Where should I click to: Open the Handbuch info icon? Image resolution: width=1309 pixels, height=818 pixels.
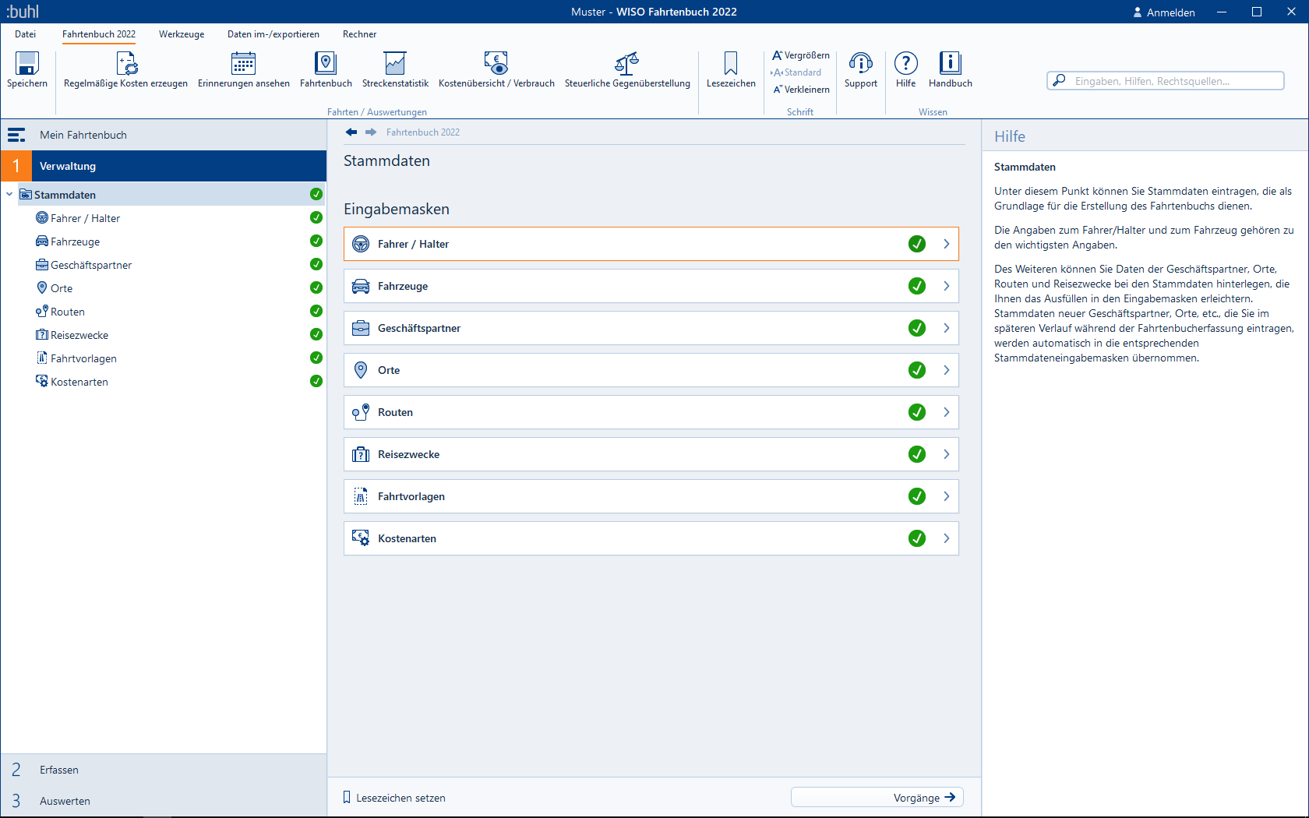click(x=950, y=64)
